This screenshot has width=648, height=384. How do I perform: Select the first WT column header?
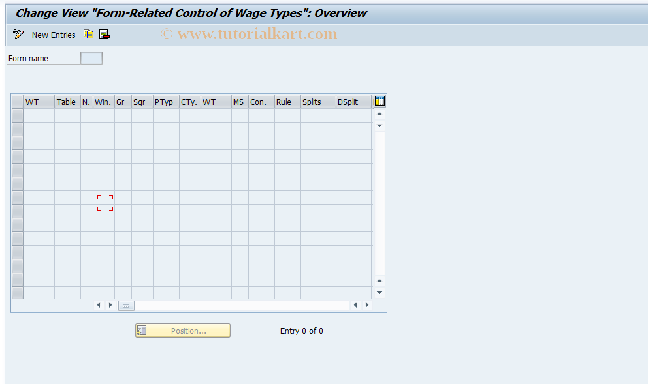click(39, 102)
